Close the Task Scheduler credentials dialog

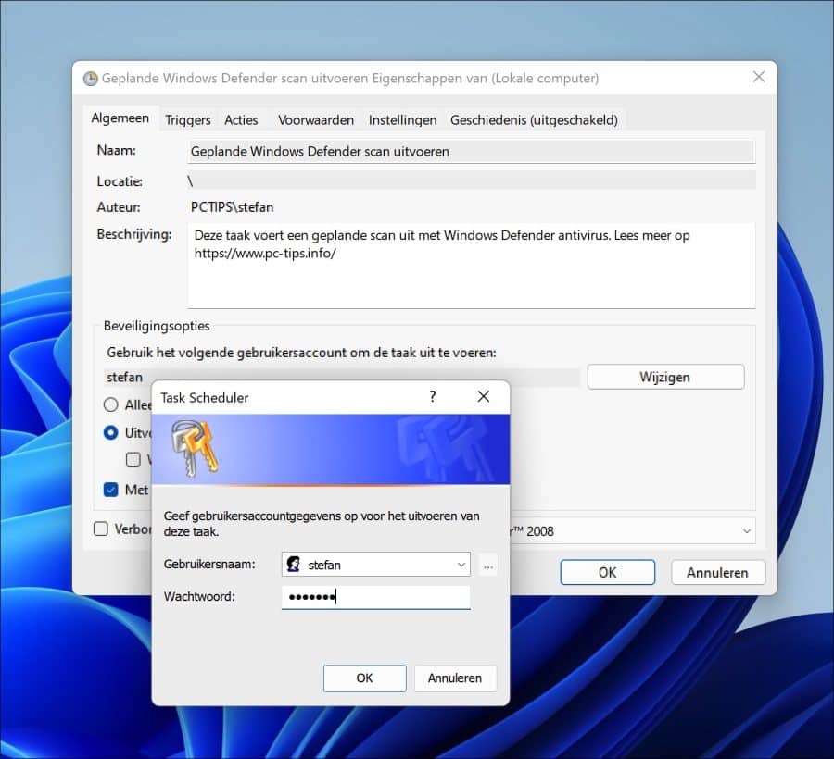point(484,396)
